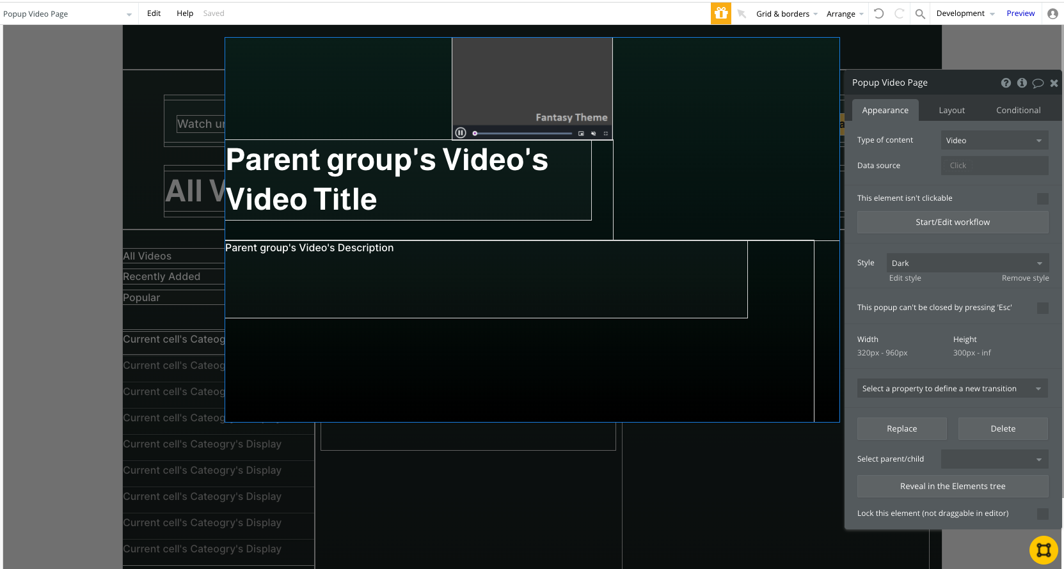Open the Edit menu
The width and height of the screenshot is (1064, 569).
[x=154, y=13]
